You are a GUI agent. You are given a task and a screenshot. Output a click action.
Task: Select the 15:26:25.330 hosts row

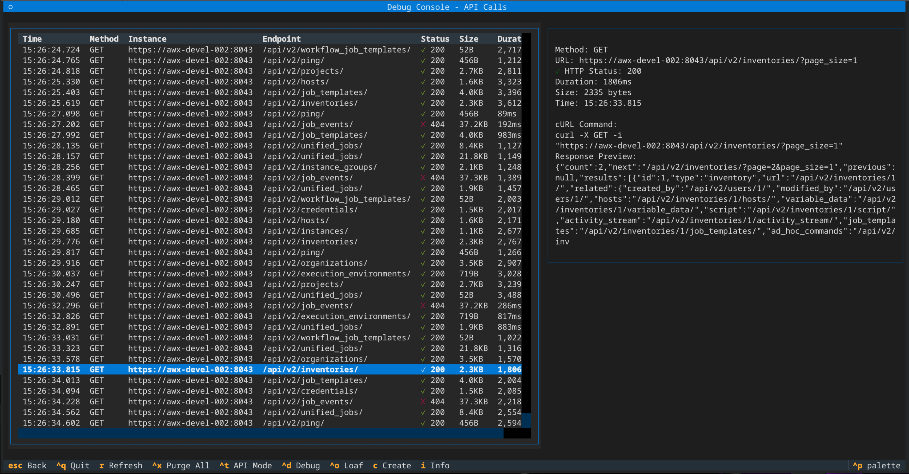[270, 82]
